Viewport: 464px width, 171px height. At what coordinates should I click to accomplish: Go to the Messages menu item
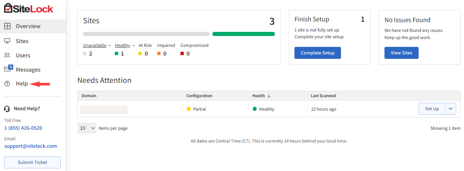coord(28,70)
